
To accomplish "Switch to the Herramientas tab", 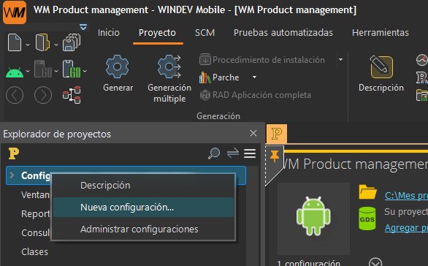I will [381, 33].
